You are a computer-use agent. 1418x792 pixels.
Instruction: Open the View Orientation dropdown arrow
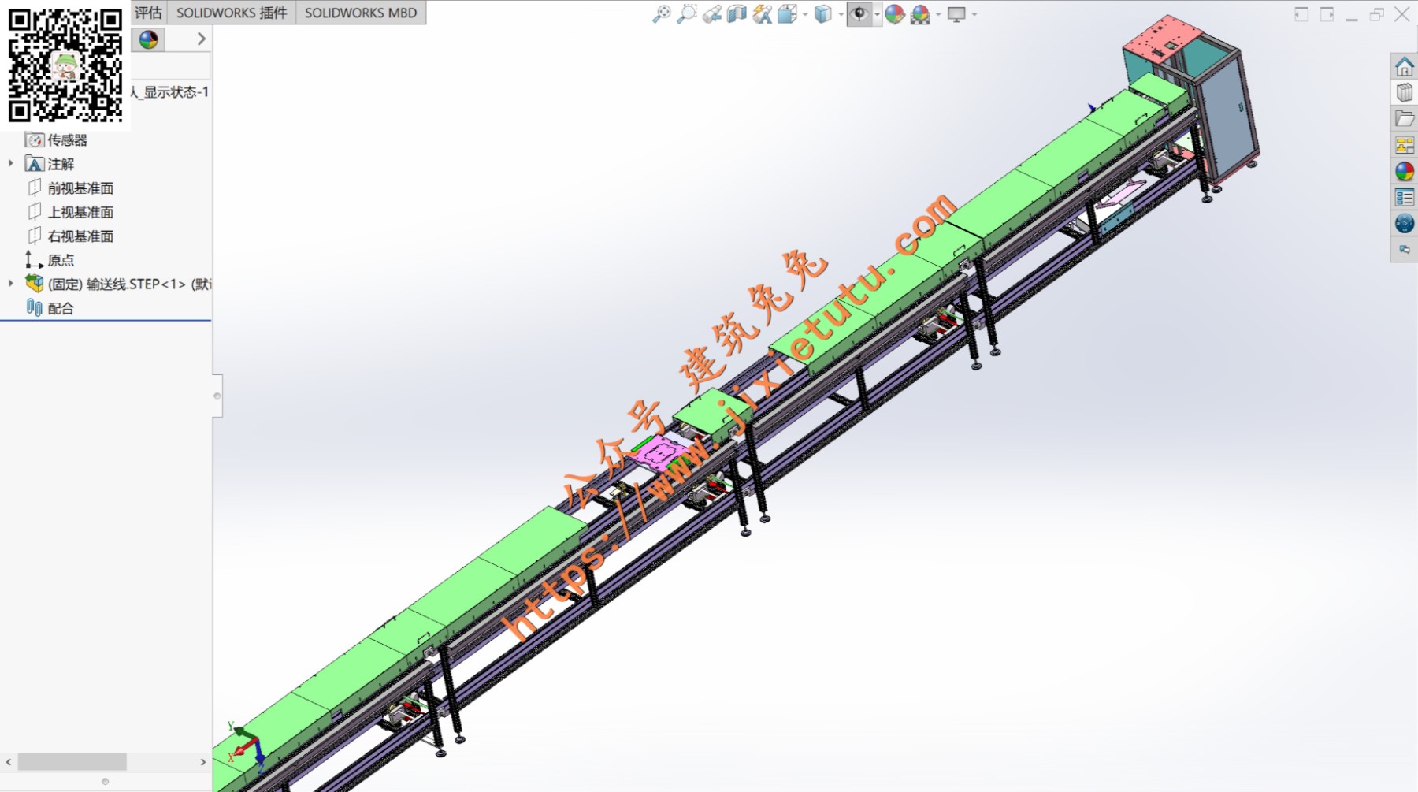click(805, 14)
